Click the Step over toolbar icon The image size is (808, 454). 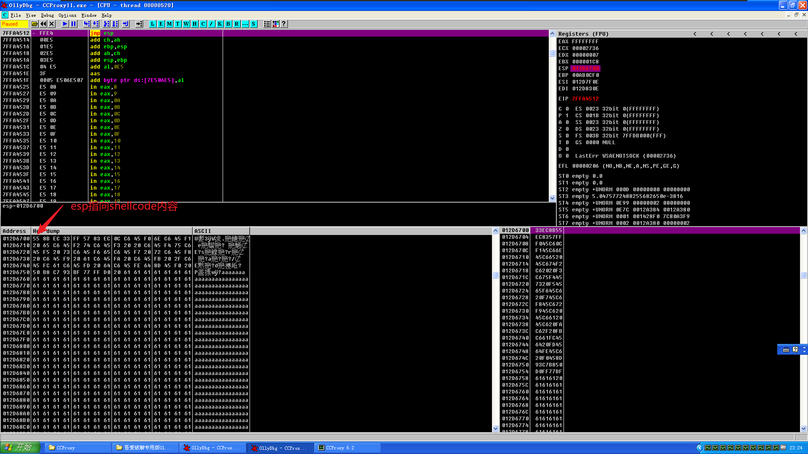click(x=96, y=24)
